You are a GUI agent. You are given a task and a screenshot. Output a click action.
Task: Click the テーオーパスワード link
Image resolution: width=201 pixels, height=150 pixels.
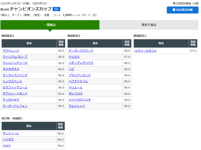(x=81, y=51)
